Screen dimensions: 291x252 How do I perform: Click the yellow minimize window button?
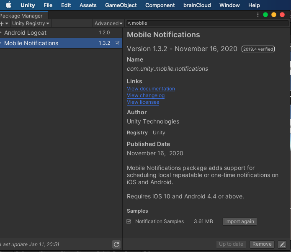[x=274, y=15]
